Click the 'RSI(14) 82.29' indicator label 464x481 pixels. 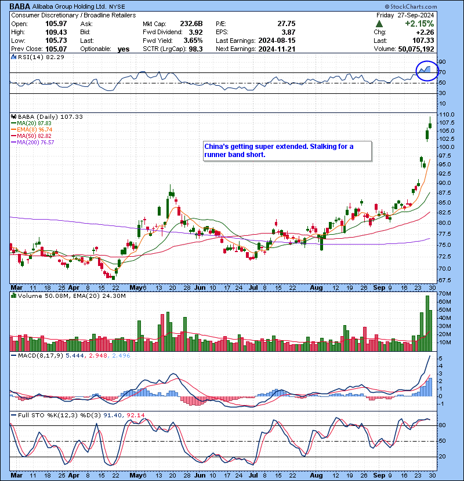click(41, 57)
